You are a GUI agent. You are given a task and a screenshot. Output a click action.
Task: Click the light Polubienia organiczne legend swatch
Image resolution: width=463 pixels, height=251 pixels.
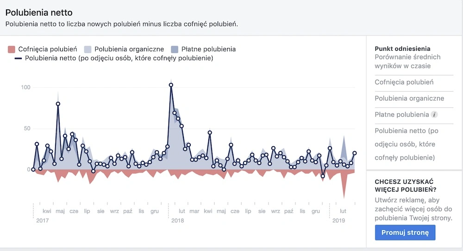pyautogui.click(x=88, y=49)
